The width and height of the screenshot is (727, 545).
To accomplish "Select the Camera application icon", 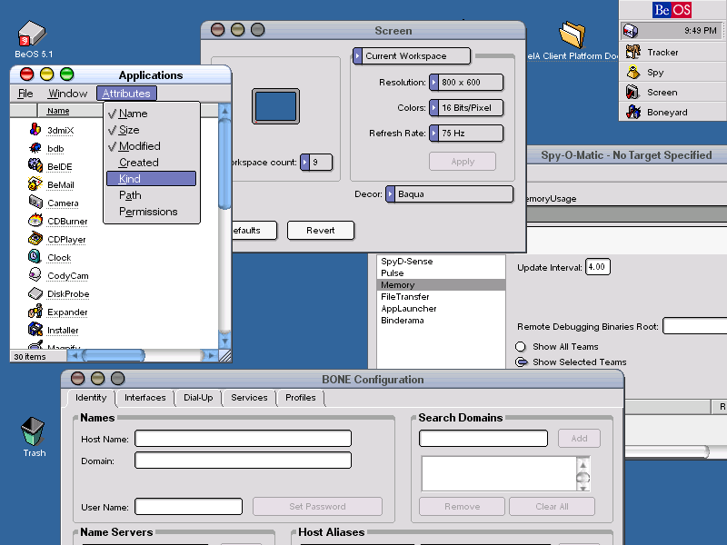I will 35,202.
